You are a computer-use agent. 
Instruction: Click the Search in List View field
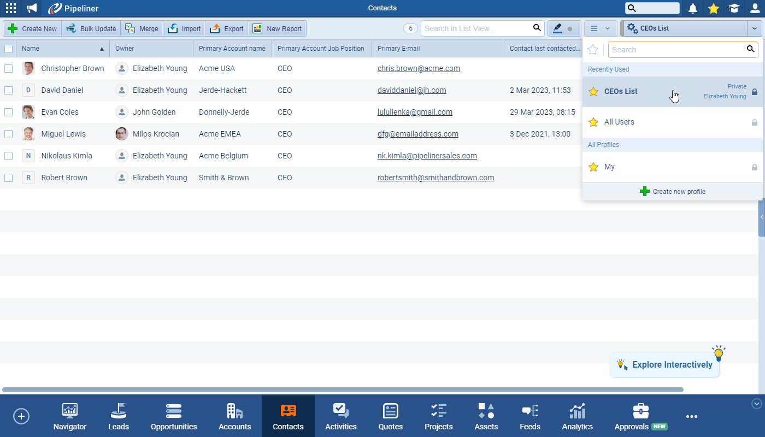pyautogui.click(x=475, y=28)
